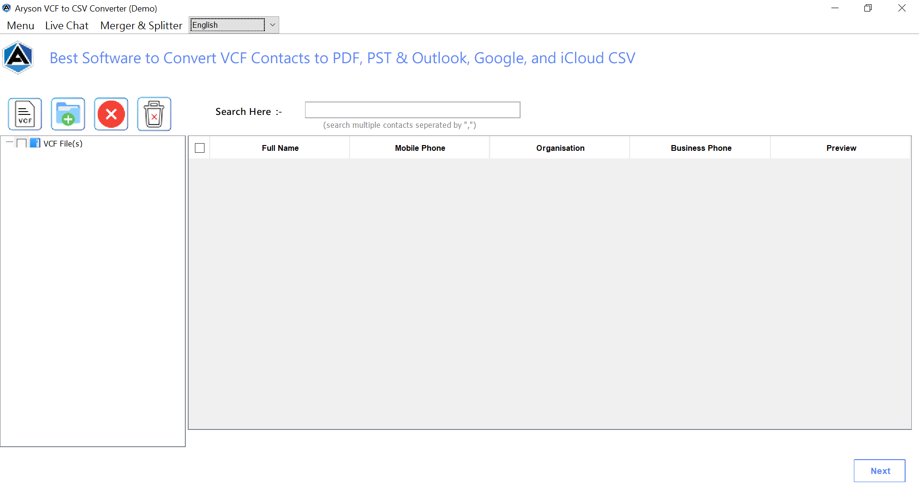Restore down the application window

pos(868,8)
